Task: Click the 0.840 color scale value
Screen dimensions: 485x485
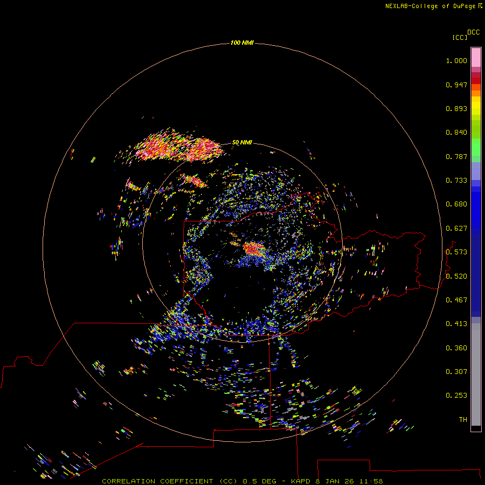Action: coord(456,133)
